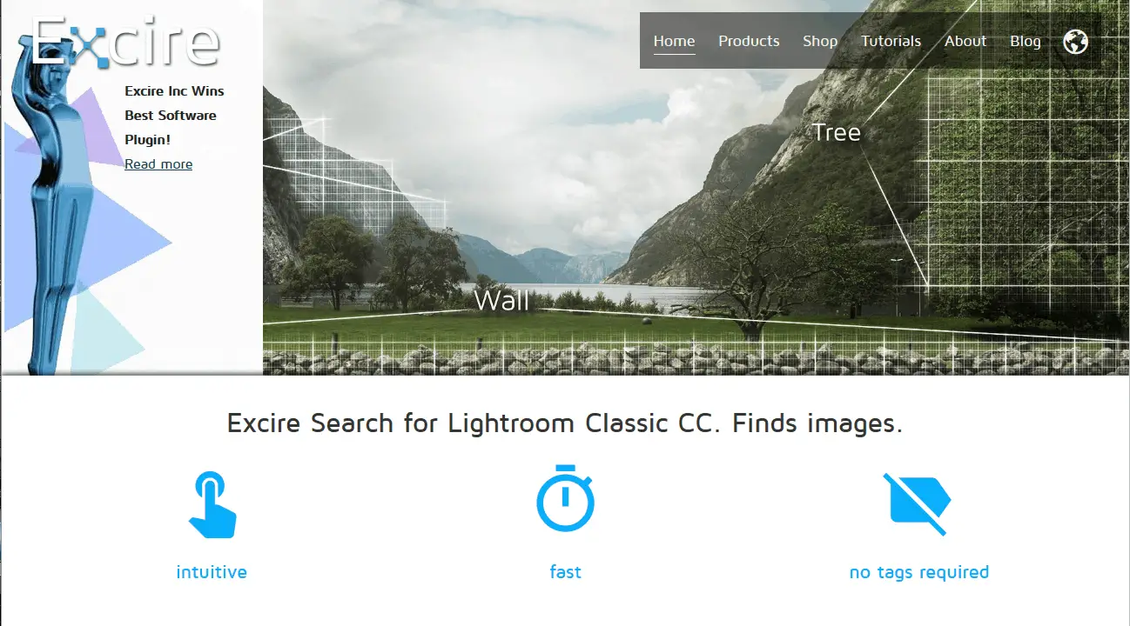Visit the Blog page
The height and width of the screenshot is (626, 1130).
(1026, 41)
